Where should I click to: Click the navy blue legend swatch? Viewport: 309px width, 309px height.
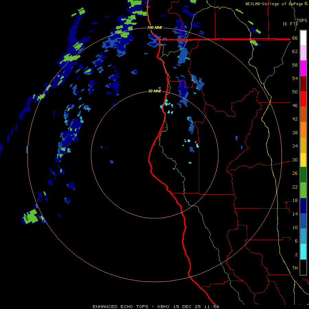coord(303,206)
